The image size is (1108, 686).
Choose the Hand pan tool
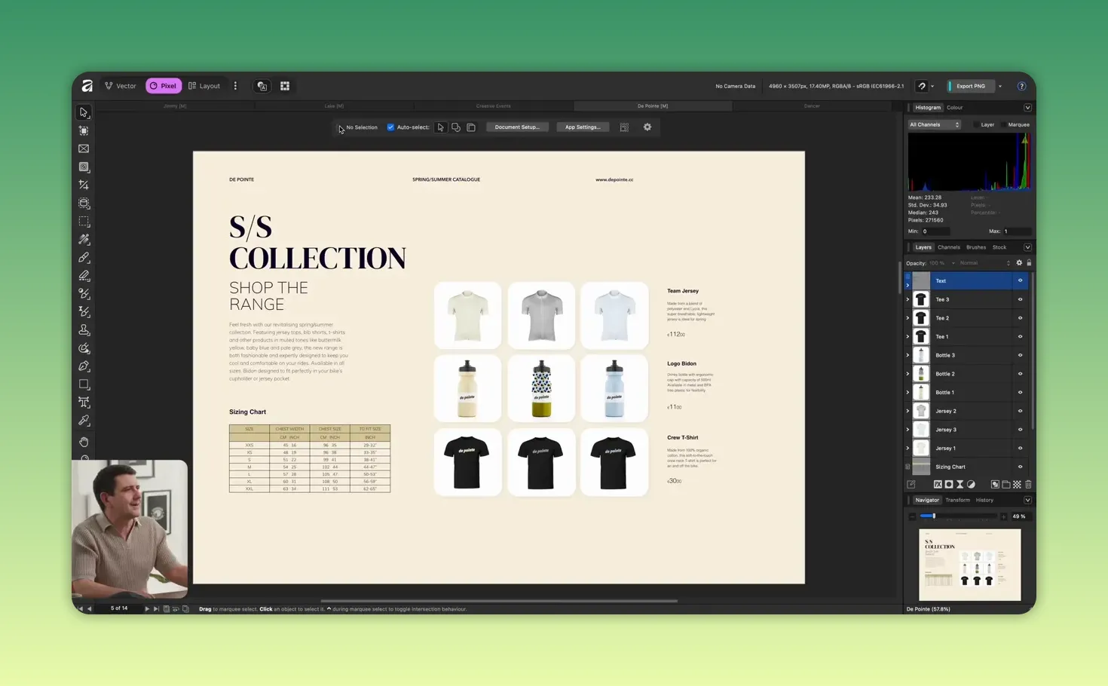coord(84,442)
